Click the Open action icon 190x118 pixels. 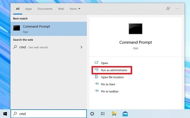click(x=96, y=63)
